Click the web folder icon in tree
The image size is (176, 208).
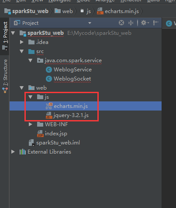[31, 88]
